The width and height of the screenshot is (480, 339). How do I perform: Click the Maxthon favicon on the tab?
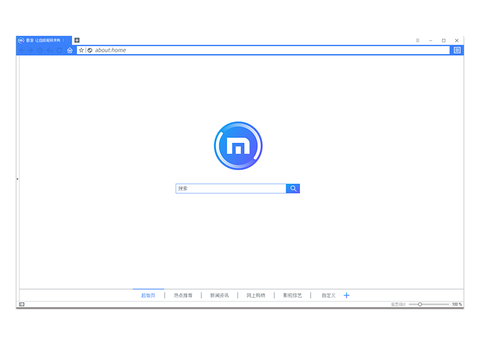21,40
